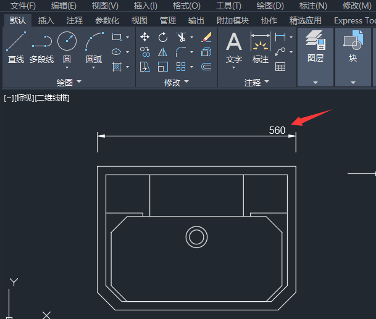Viewport: 376px width, 319px height.
Task: Click the Linear dimension icon
Action: (280, 37)
